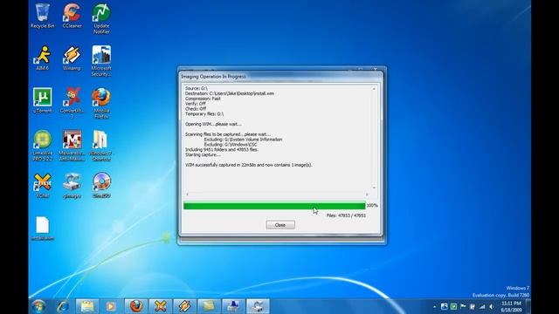
Task: Click the 'WIM successfully captured' message
Action: [x=248, y=165]
